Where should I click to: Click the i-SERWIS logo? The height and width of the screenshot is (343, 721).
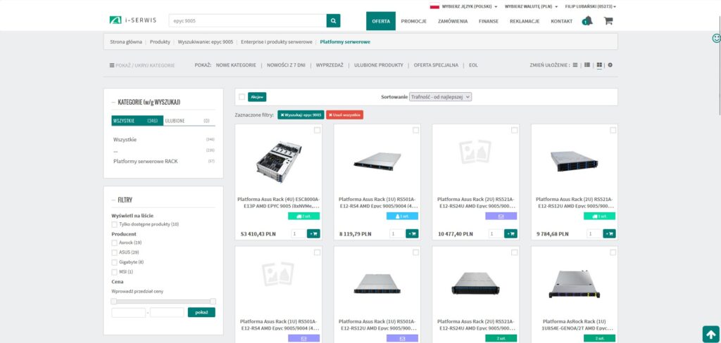coord(133,20)
